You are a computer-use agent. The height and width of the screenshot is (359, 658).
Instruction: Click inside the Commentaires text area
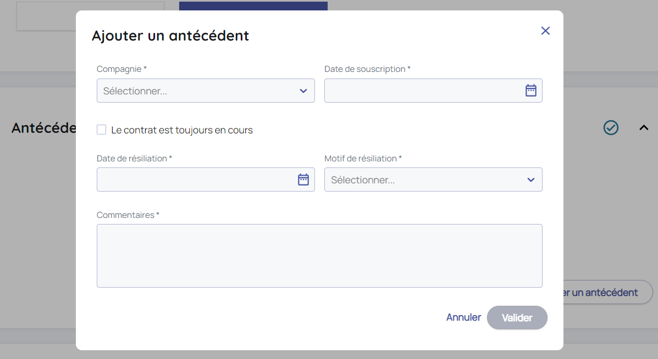click(x=319, y=255)
